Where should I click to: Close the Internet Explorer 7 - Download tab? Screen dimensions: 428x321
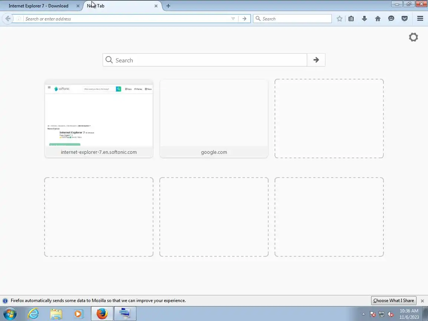78,6
